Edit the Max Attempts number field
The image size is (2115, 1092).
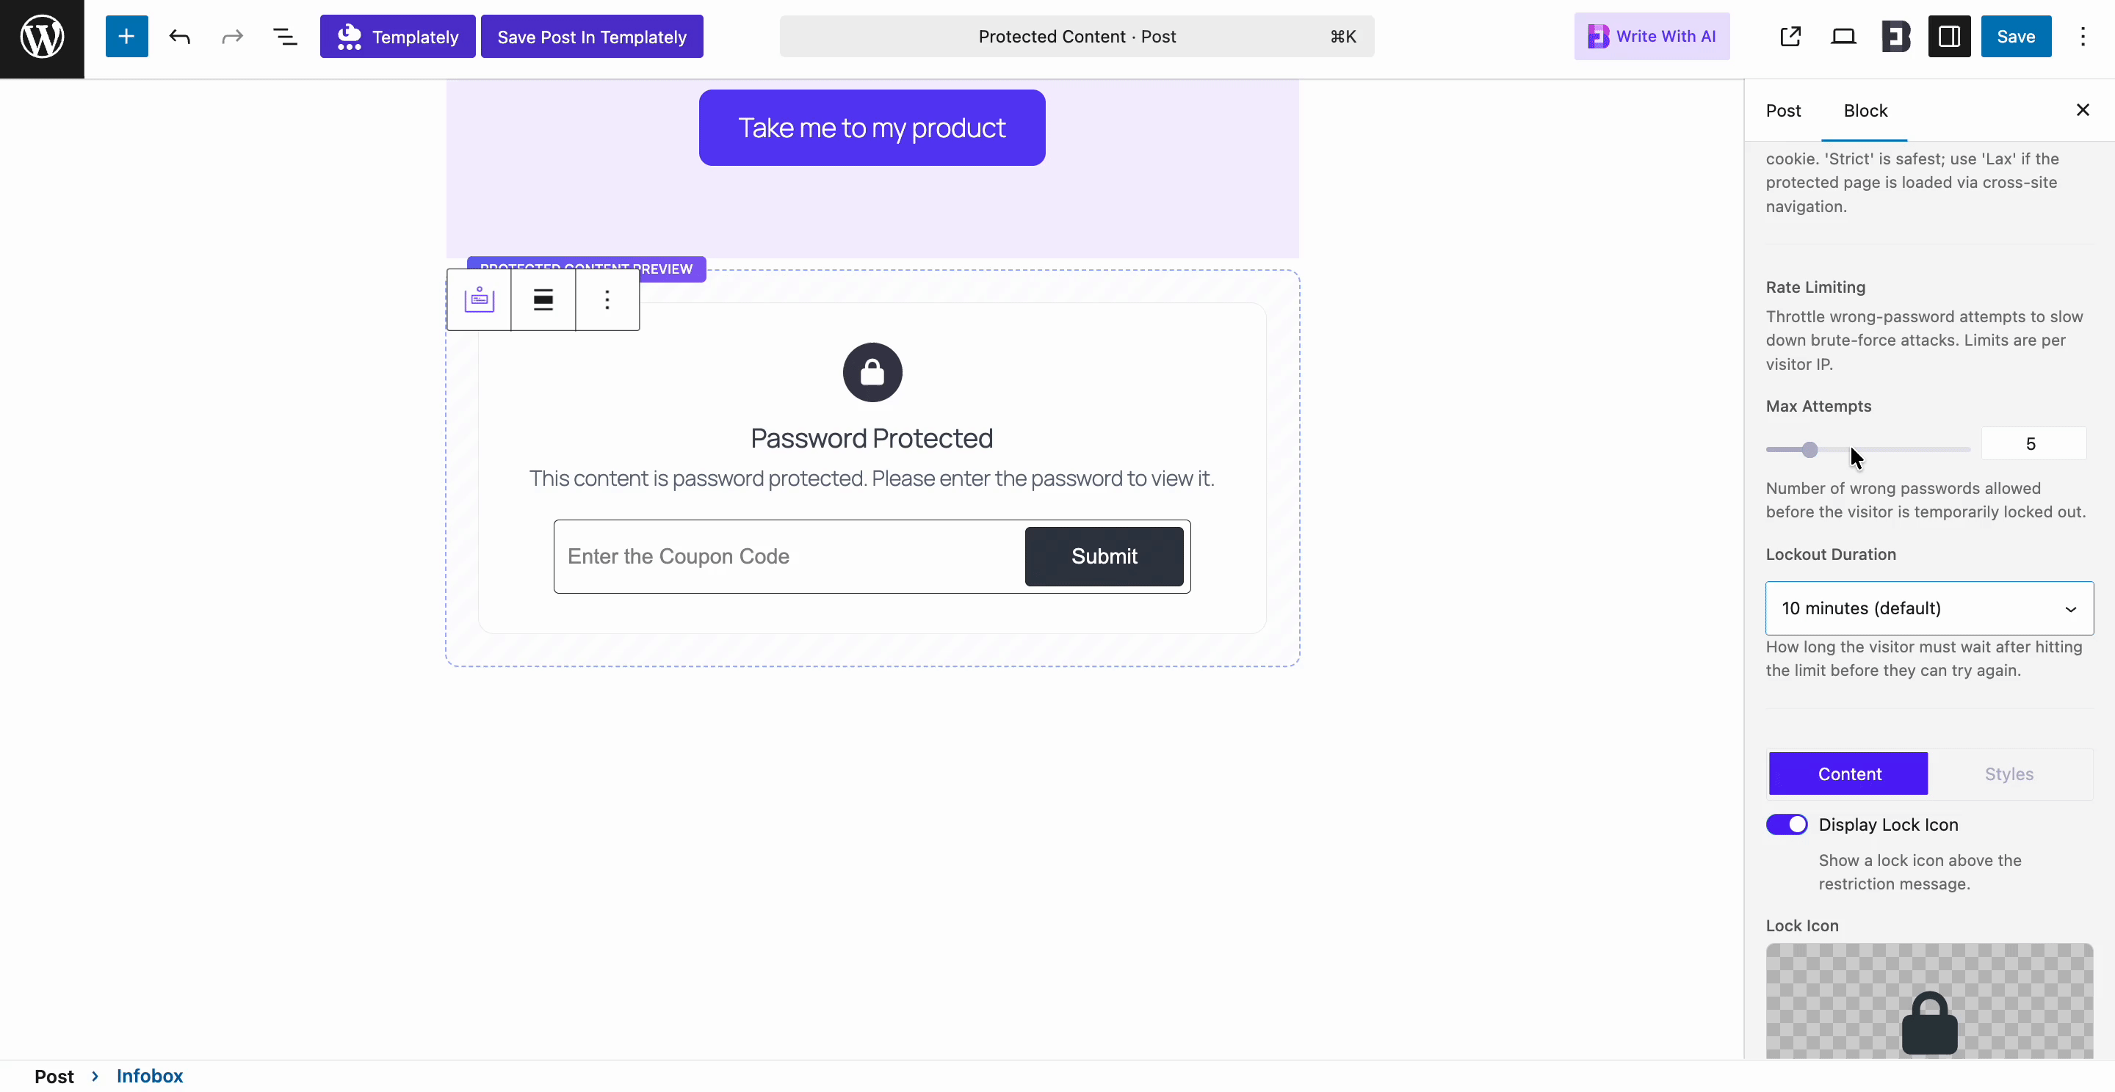coord(2033,444)
